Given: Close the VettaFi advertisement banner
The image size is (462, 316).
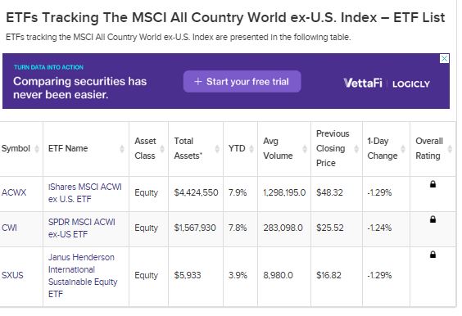Looking at the screenshot, I should tap(444, 59).
